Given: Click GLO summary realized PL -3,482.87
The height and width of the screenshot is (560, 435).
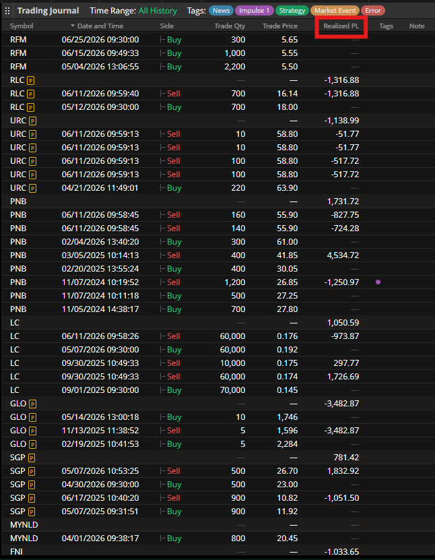Looking at the screenshot, I should tap(341, 404).
